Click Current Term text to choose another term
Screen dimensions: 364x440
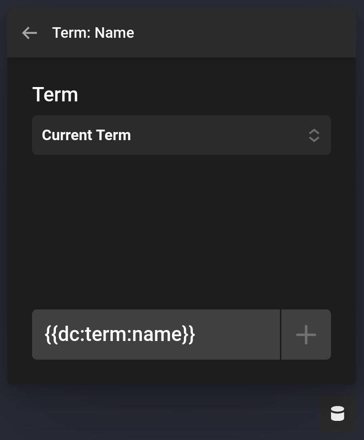[x=86, y=135]
